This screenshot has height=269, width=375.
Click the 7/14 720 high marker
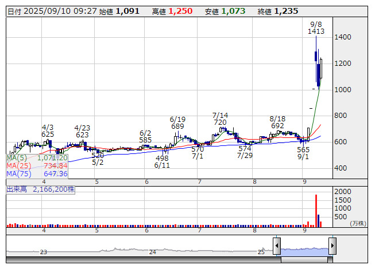[x=220, y=119]
